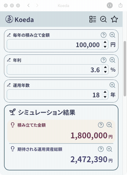Open the list view icon in header
127x175 pixels.
[93, 19]
